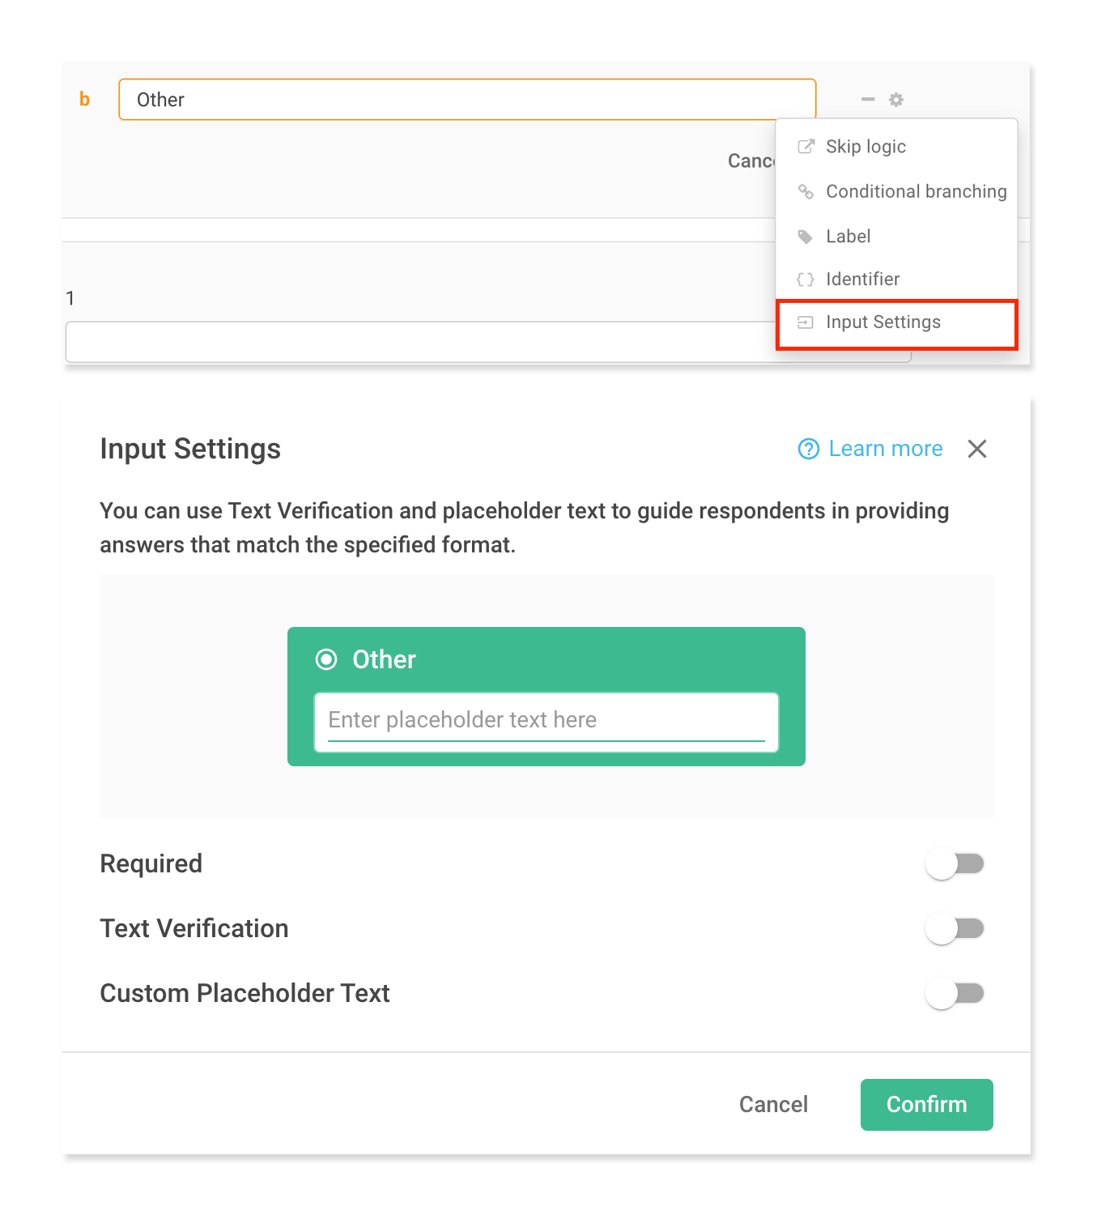This screenshot has width=1093, height=1215.
Task: Choose Input Settings from the menu
Action: (x=882, y=322)
